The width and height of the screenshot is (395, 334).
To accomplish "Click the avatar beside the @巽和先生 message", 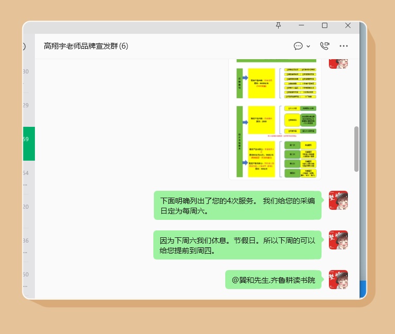I will 338,280.
